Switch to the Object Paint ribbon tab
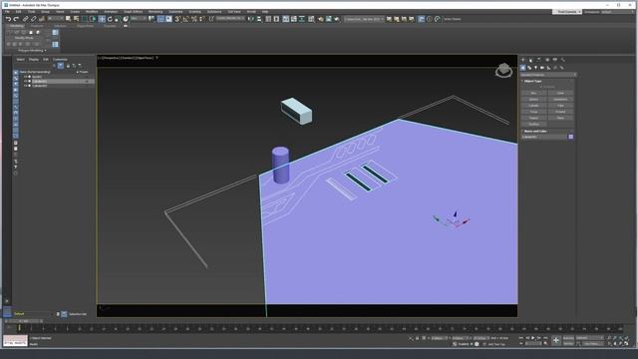This screenshot has height=359, width=638. [x=85, y=26]
